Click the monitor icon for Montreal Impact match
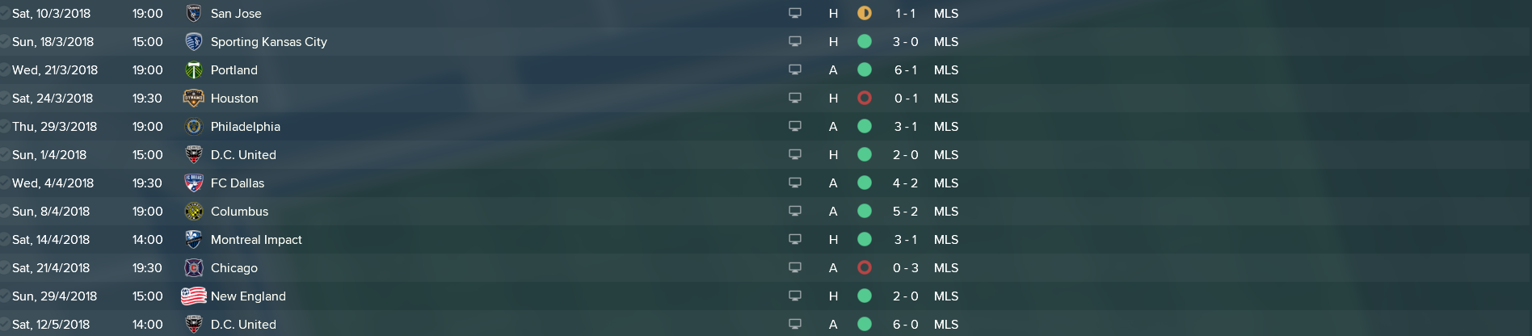1532x336 pixels. (x=795, y=239)
